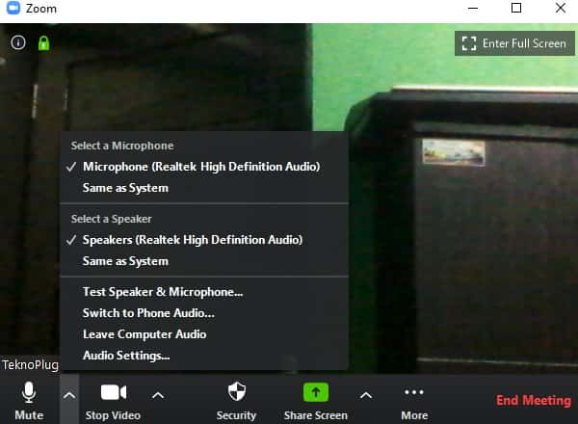Open Test Speaker & Microphone
The width and height of the screenshot is (578, 424).
(204, 292)
